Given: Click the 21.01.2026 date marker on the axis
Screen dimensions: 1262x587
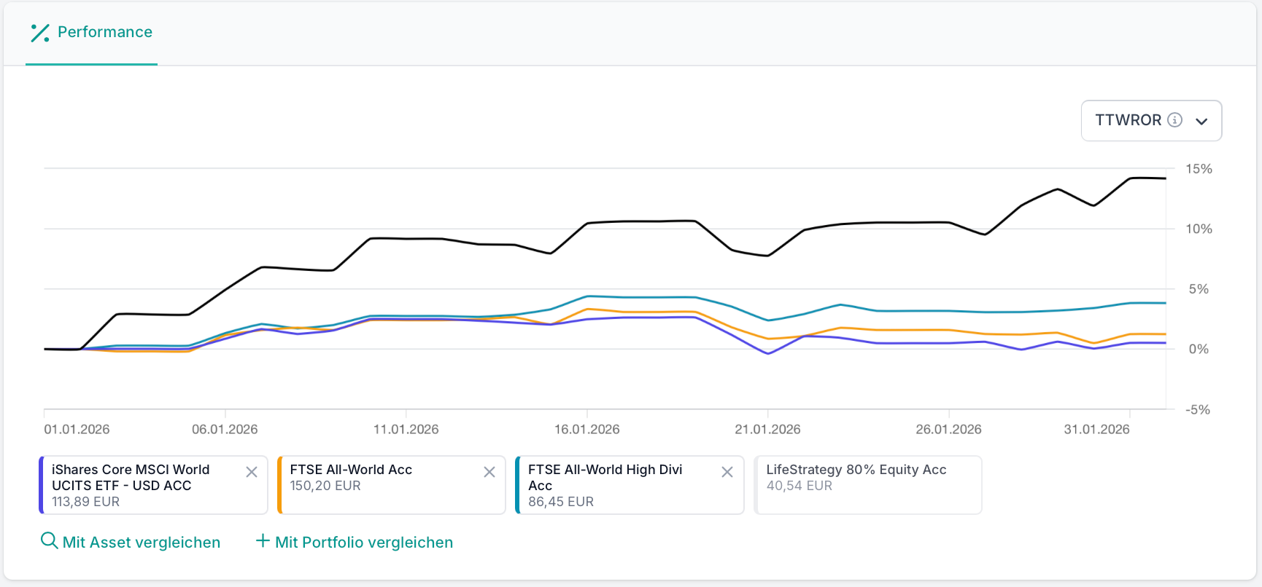Looking at the screenshot, I should pos(767,429).
